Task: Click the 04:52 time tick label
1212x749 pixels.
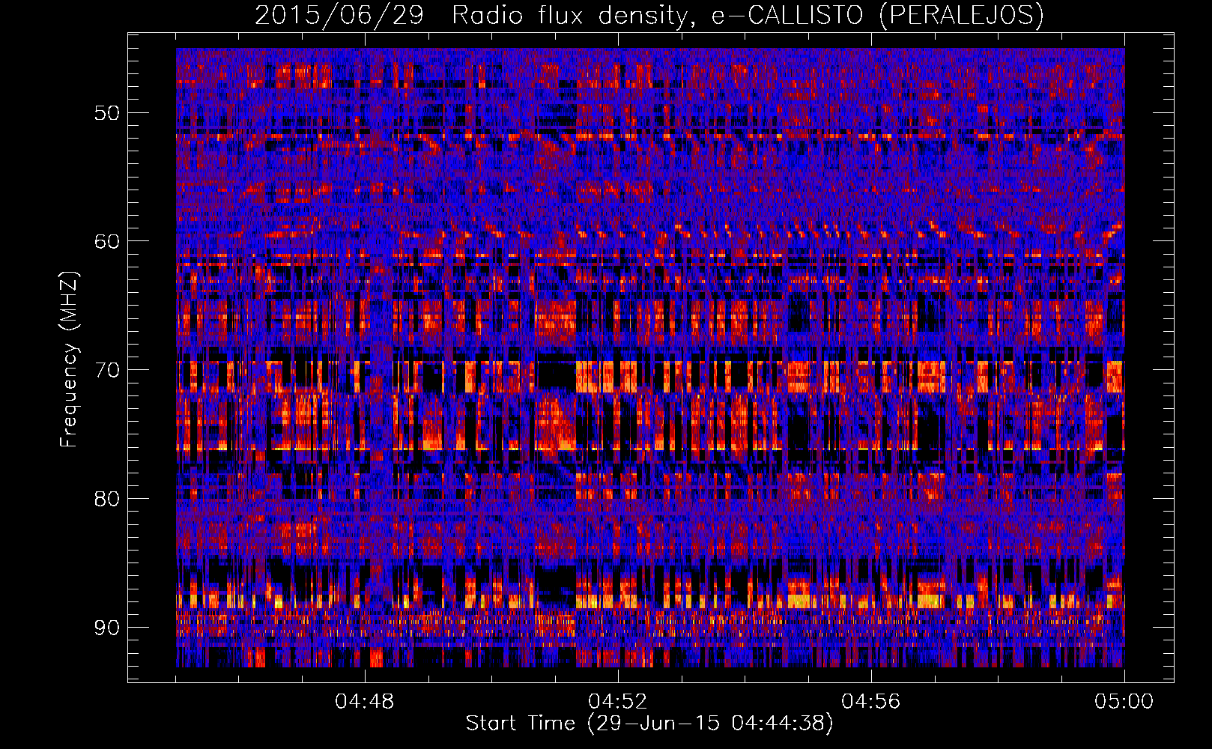Action: coord(618,702)
